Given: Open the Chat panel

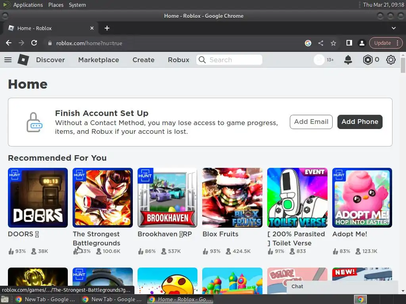Looking at the screenshot, I should click(x=342, y=287).
